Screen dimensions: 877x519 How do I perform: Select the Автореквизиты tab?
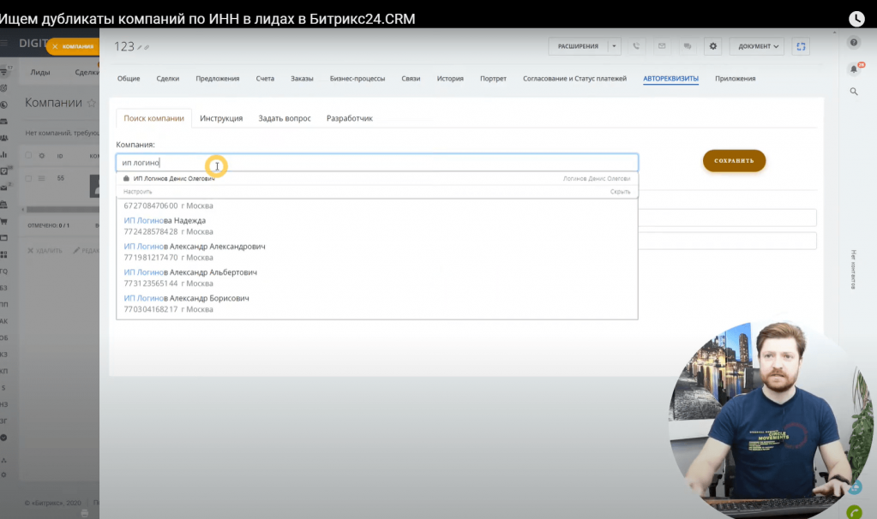click(x=670, y=79)
